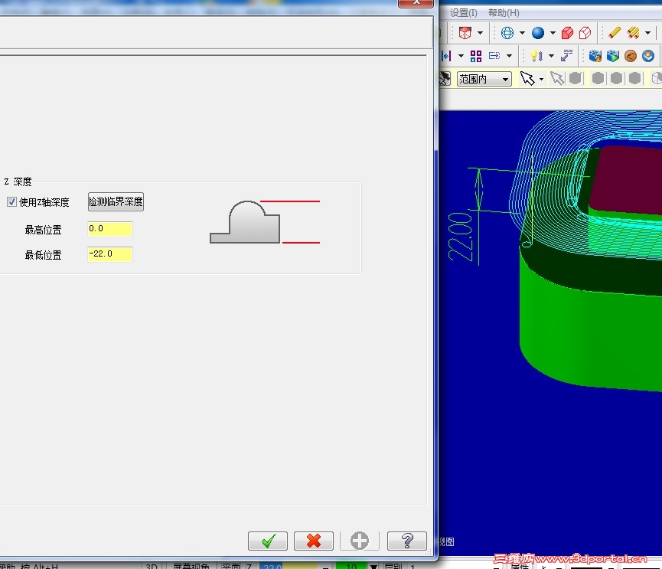This screenshot has height=569, width=662.
Task: Expand the wireframe display dropdown arrow
Action: tap(522, 33)
